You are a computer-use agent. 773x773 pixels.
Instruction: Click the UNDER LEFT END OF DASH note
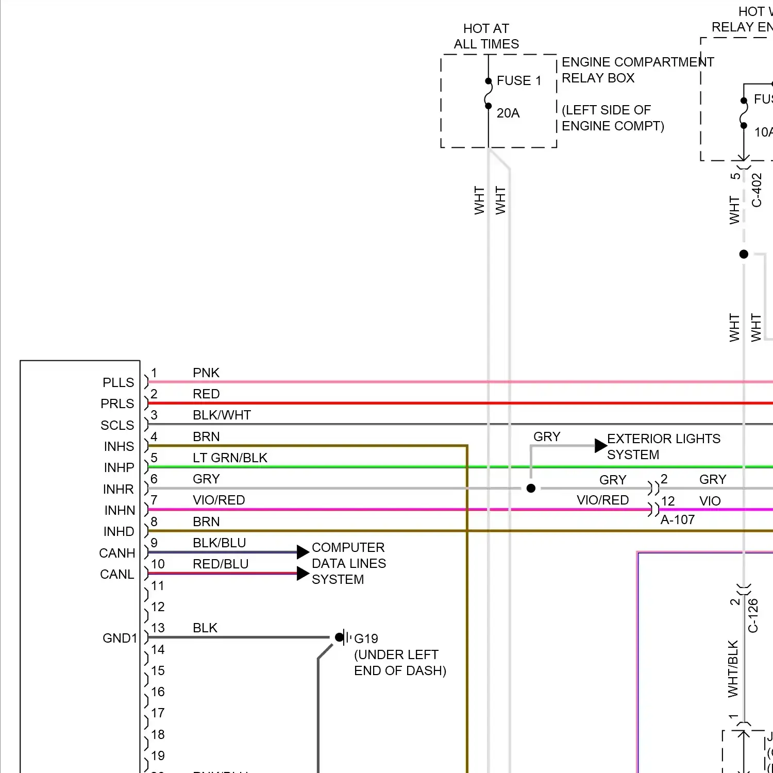click(x=400, y=662)
